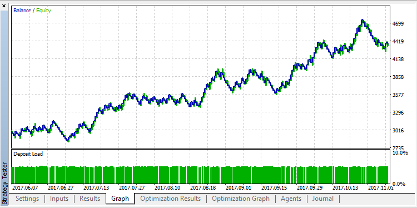Close the Strategy Tester panel
Viewport: 417px width, 208px height.
4,6
